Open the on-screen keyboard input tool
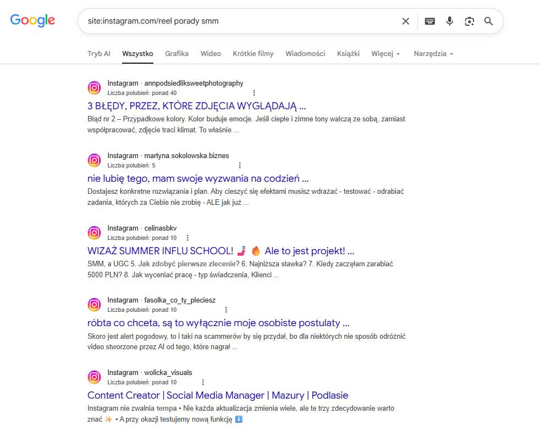 pos(430,21)
